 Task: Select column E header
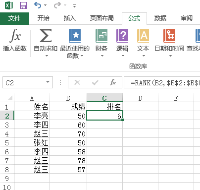coord(176,98)
